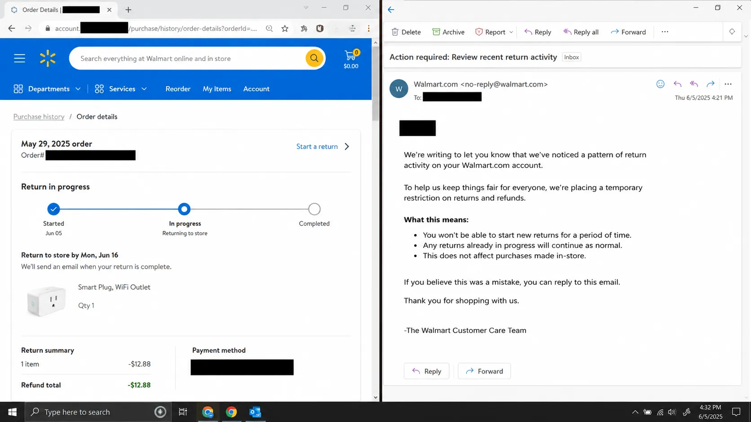Expand the browser tab search dropdown arrow
This screenshot has height=422, width=751.
pos(306,8)
